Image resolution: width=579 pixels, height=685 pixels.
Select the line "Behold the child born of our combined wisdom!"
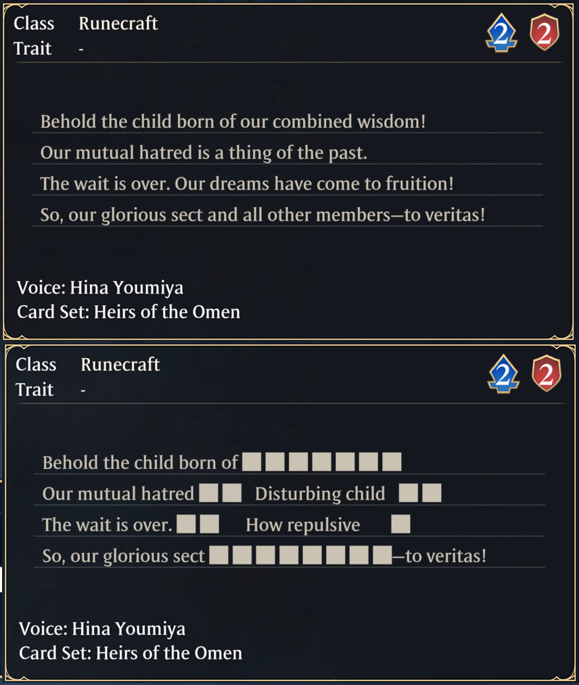click(233, 122)
